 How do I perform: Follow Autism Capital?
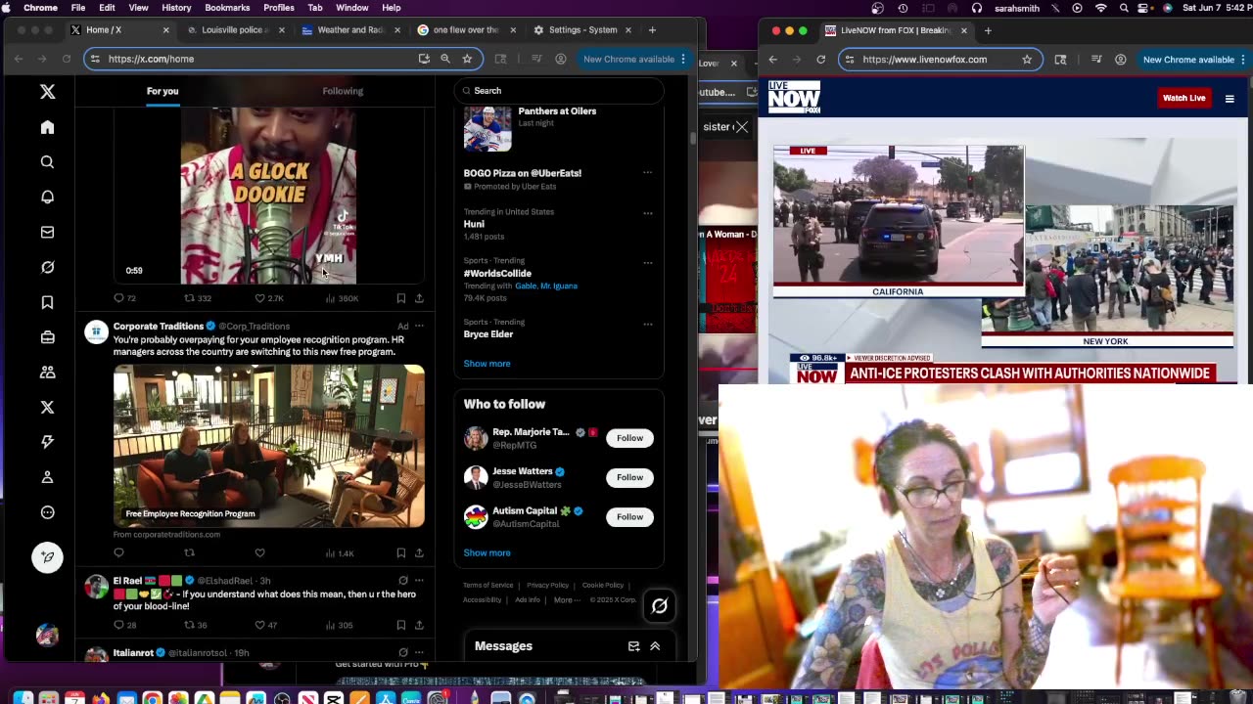point(629,517)
